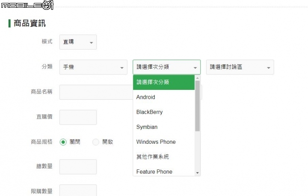This screenshot has height=196, width=308.
Task: Open the 手機 category dropdown
Action: click(93, 67)
